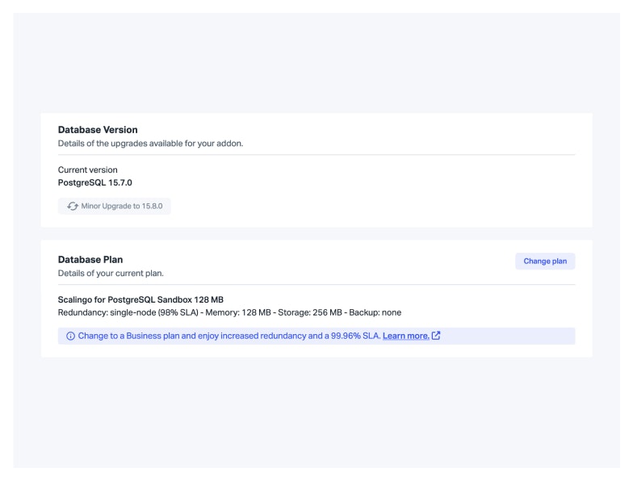The height and width of the screenshot is (481, 633).
Task: Click the Minor Upgrade sync arrows icon
Action: 73,207
